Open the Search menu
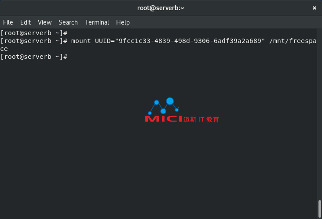Image resolution: width=322 pixels, height=219 pixels. [68, 22]
